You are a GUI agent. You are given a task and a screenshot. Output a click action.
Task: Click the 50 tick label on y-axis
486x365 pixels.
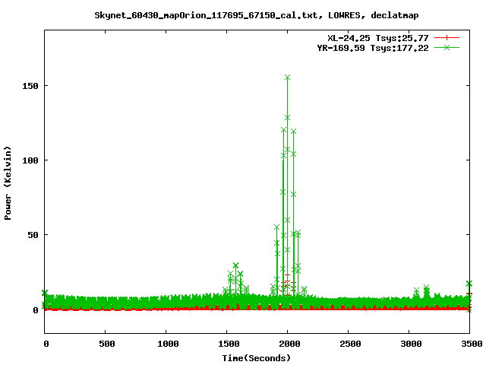click(33, 235)
